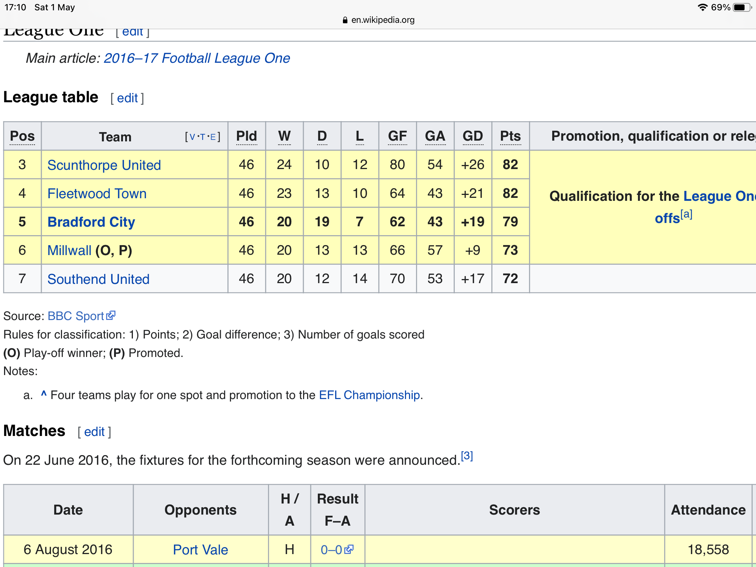Tap the Opponents column header

click(200, 510)
